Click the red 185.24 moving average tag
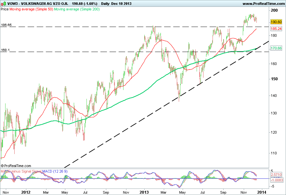Screen dimensions: 286x195 point(276,29)
